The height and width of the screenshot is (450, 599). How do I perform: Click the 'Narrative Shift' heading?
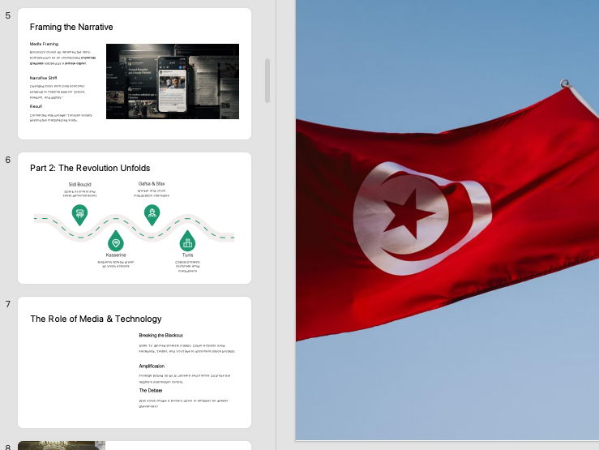(43, 78)
